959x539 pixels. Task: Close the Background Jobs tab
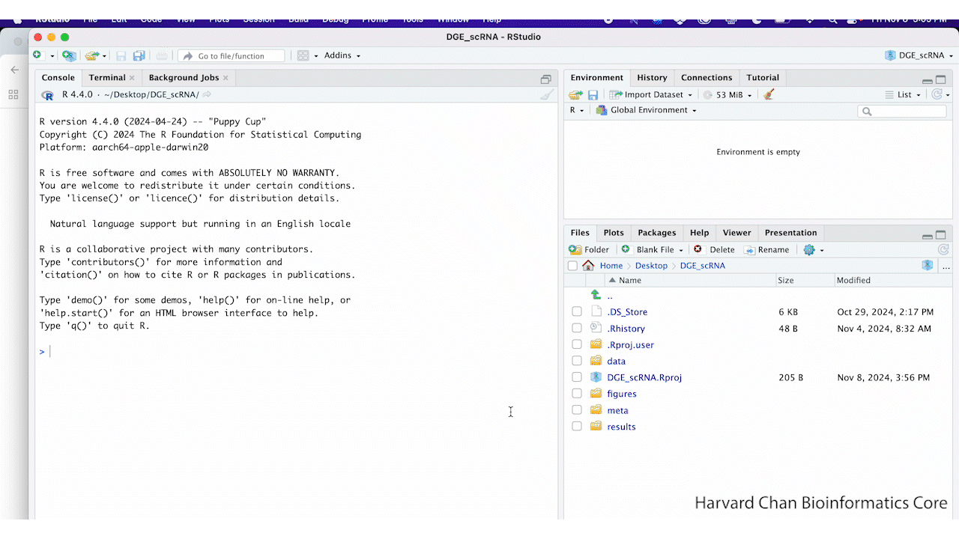tap(226, 78)
